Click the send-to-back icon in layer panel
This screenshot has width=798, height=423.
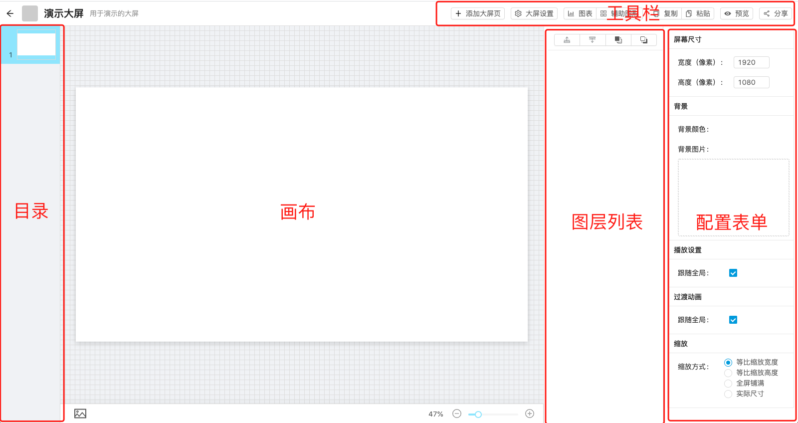point(644,40)
